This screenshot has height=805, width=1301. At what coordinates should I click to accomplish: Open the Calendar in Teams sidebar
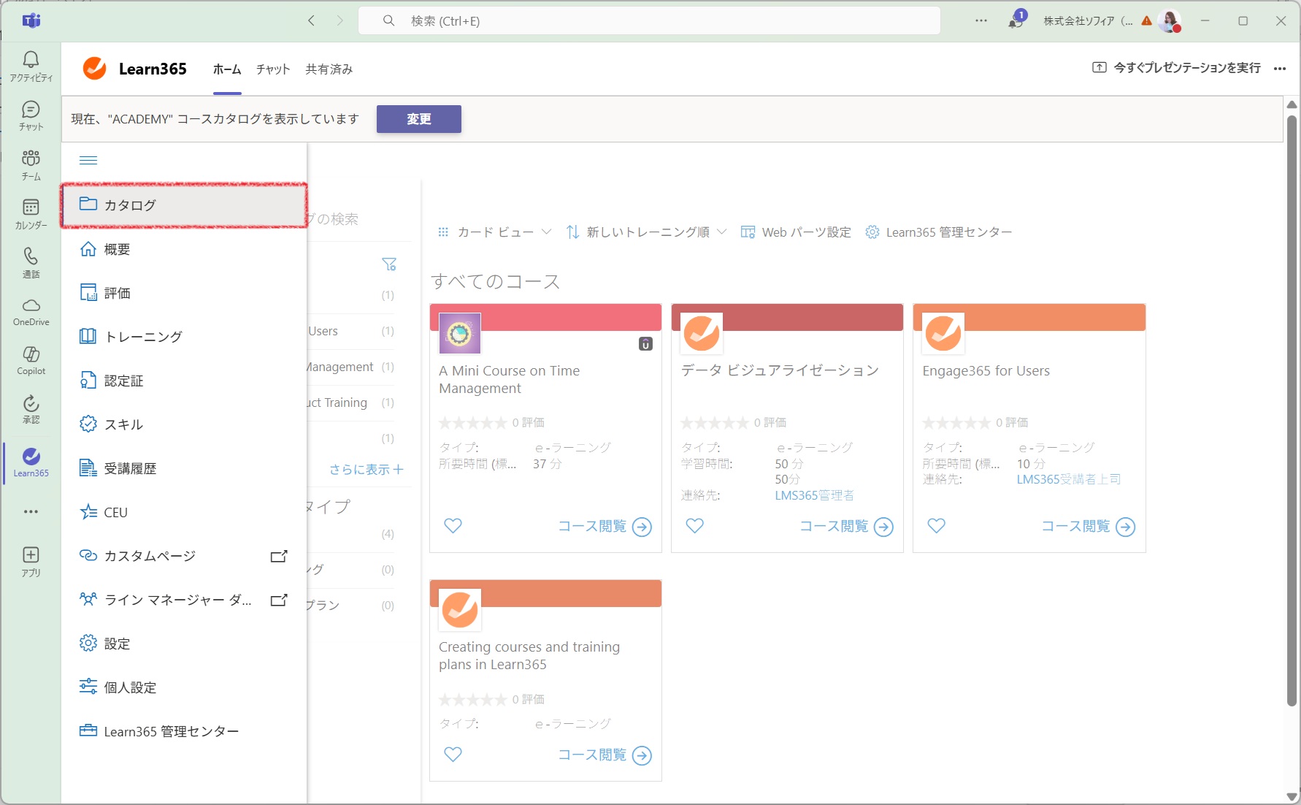coord(31,214)
